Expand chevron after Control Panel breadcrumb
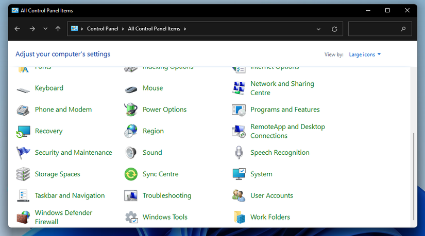Image resolution: width=425 pixels, height=236 pixels. pos(123,29)
